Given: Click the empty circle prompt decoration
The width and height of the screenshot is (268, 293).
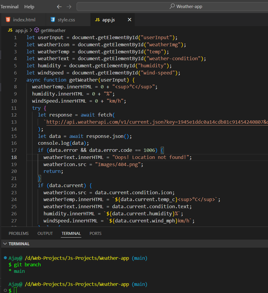Looking at the screenshot, I should pos(5,290).
